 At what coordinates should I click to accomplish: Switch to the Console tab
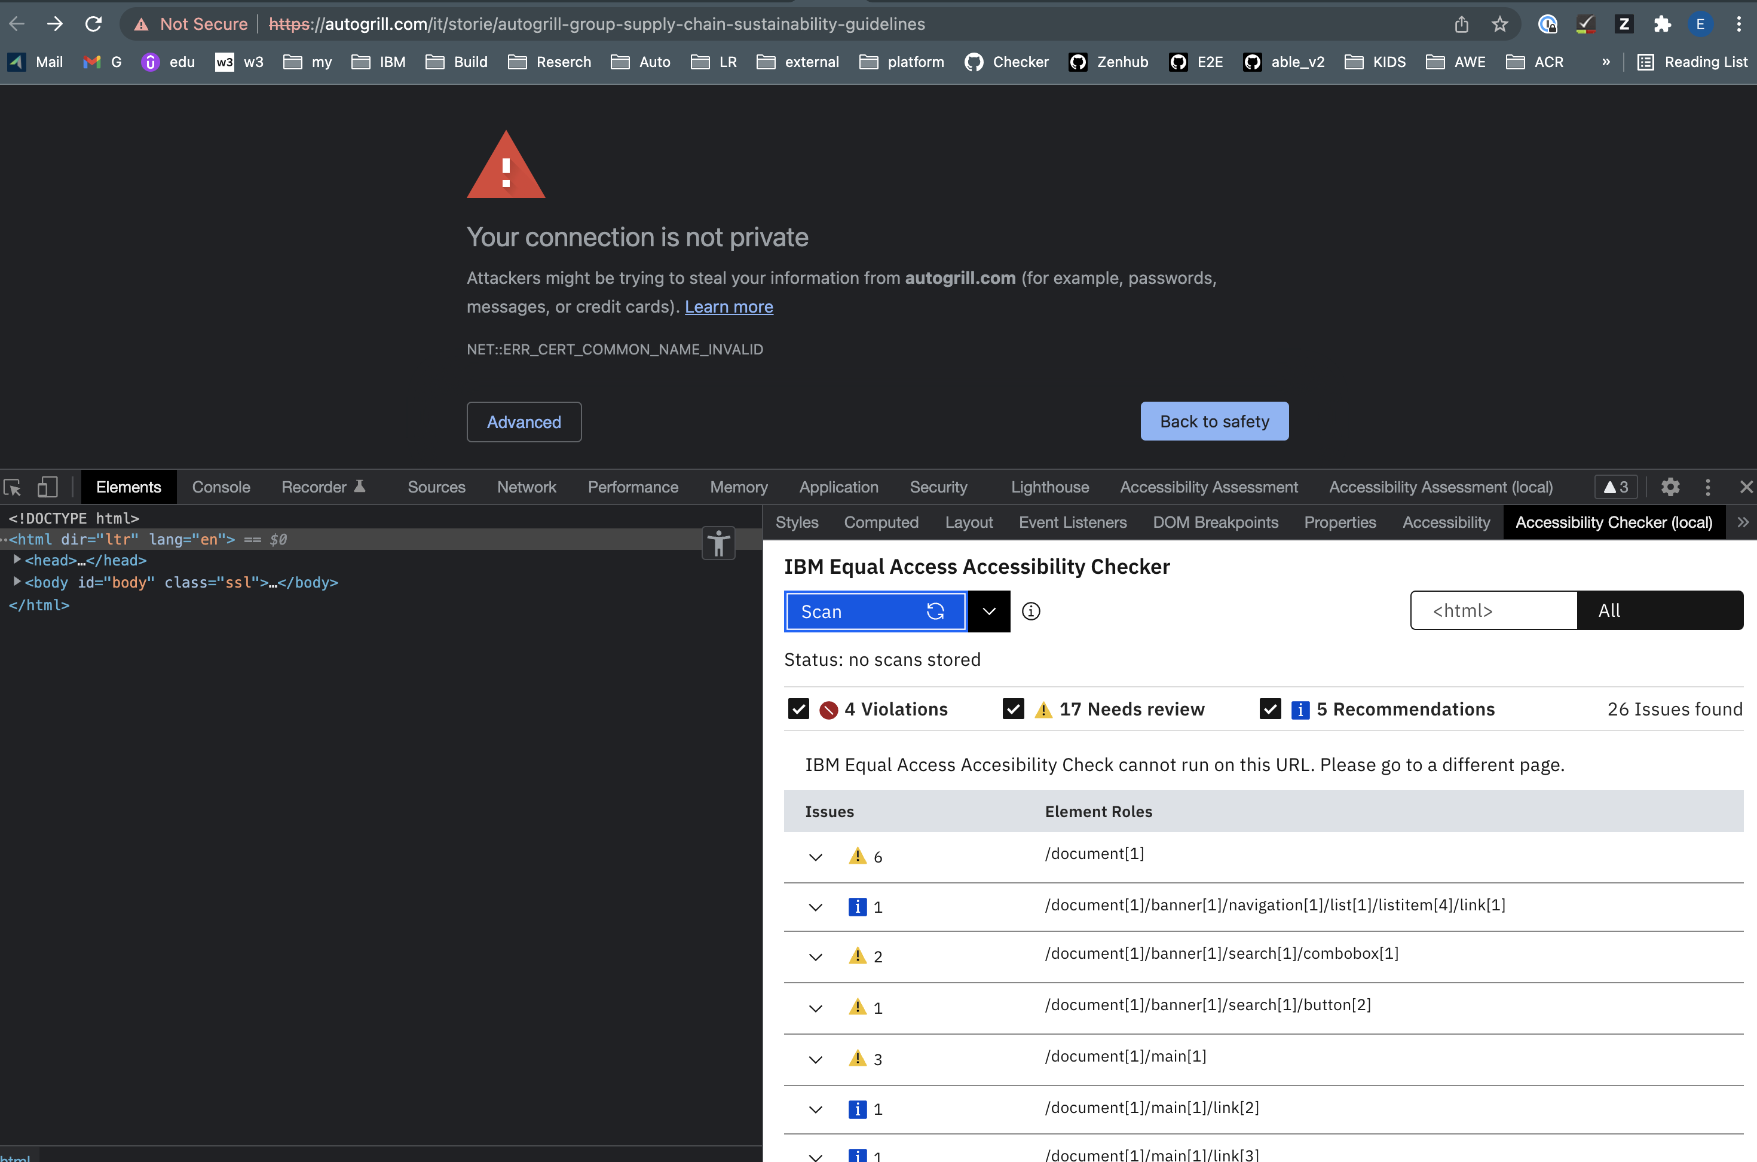pyautogui.click(x=221, y=487)
